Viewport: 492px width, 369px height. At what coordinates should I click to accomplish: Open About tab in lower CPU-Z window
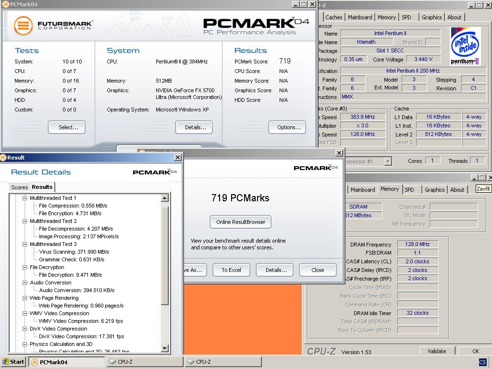(x=457, y=190)
